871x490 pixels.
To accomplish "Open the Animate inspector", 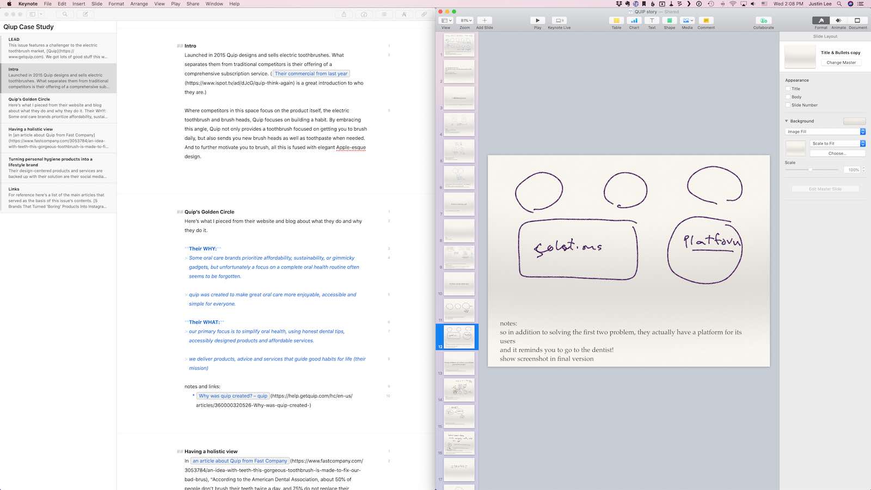I will tap(838, 21).
